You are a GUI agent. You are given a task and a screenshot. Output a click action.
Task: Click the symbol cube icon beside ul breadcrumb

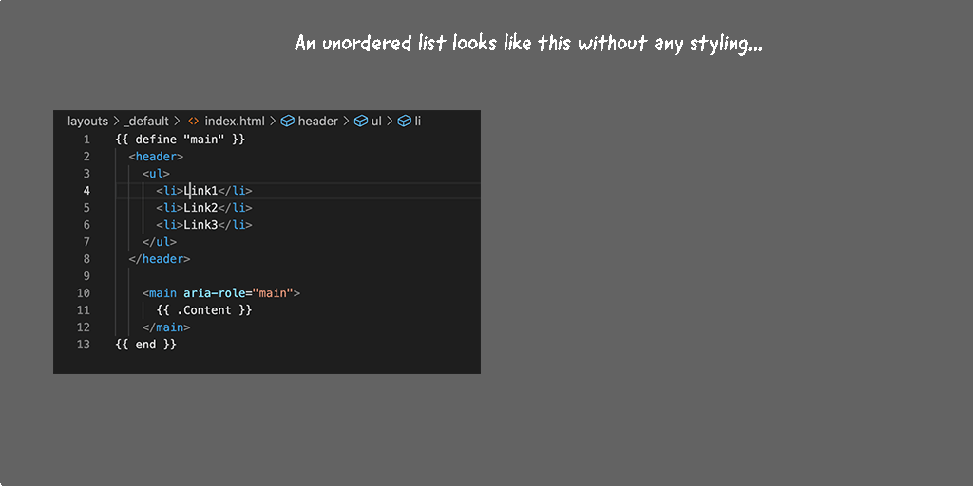(360, 121)
